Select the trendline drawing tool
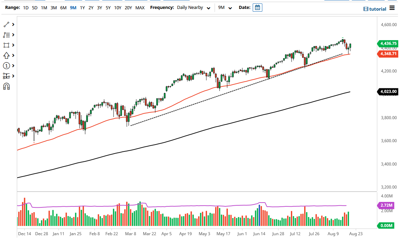 (7, 24)
